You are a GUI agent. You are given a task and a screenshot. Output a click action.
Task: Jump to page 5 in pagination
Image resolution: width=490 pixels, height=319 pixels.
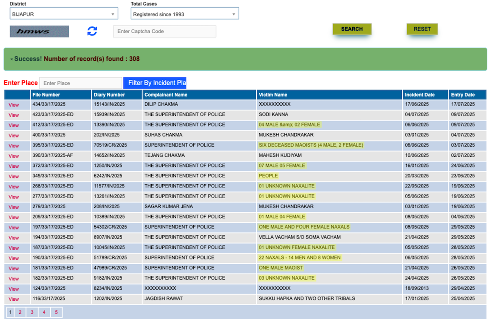pos(56,312)
